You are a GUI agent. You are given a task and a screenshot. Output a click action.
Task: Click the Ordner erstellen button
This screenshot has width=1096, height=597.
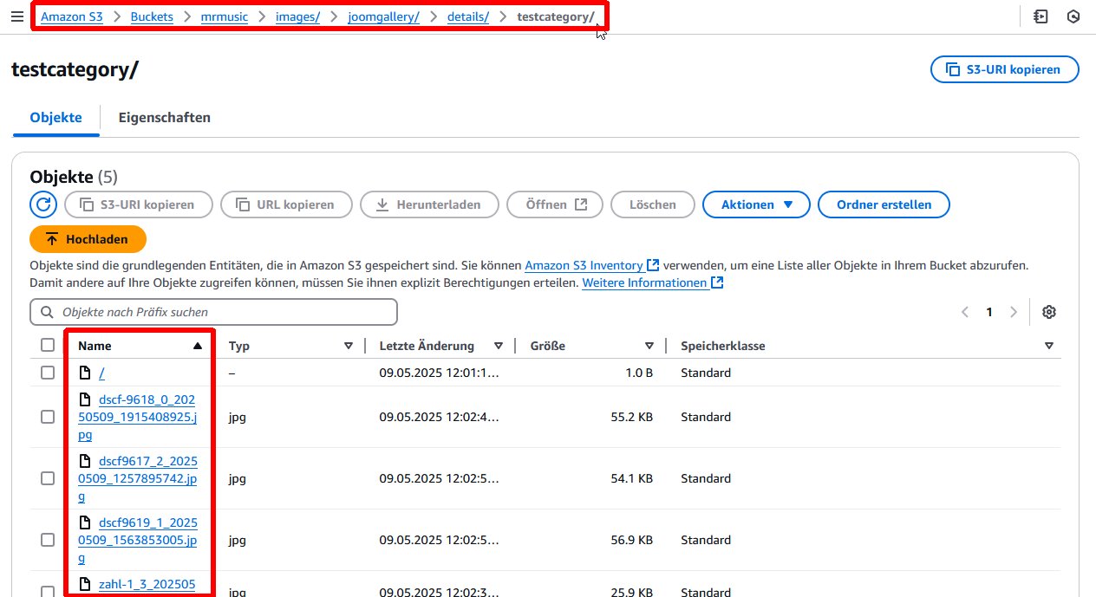(884, 204)
